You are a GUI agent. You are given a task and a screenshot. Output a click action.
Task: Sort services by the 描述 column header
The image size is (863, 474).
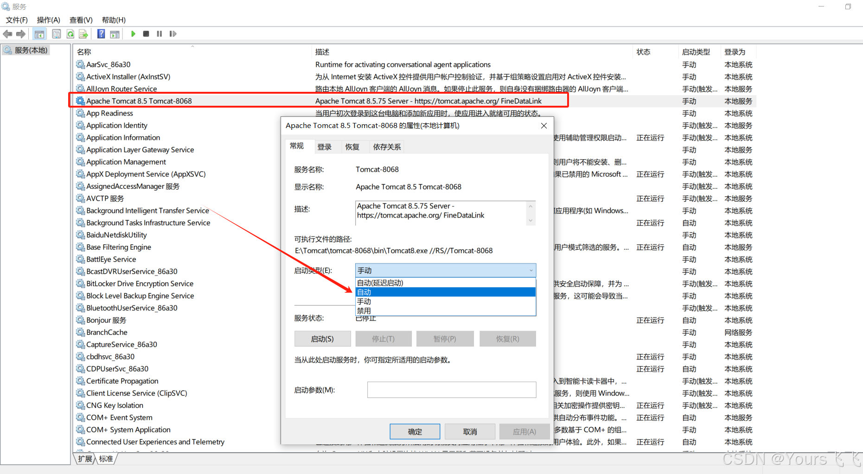tap(472, 52)
